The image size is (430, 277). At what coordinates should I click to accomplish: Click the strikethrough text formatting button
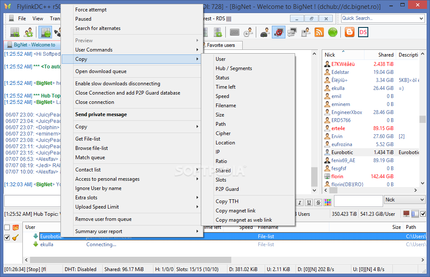[x=318, y=203]
